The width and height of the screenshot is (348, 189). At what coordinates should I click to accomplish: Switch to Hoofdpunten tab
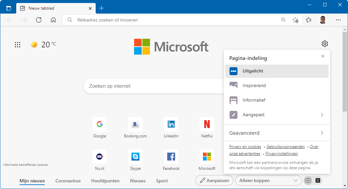pos(105,181)
